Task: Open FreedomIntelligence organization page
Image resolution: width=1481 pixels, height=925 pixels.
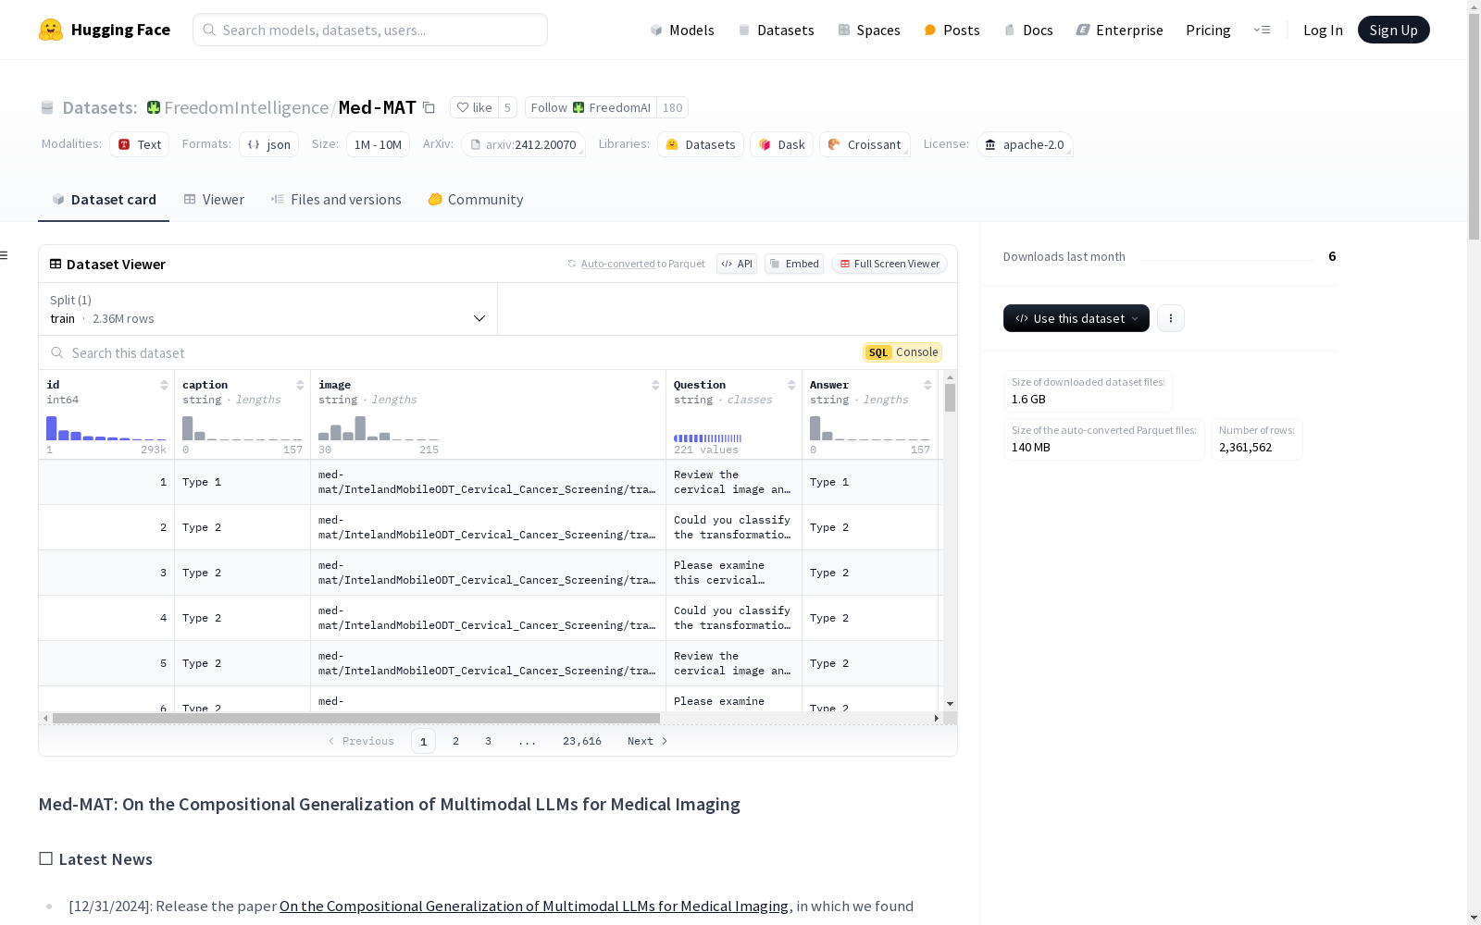Action: 245,107
